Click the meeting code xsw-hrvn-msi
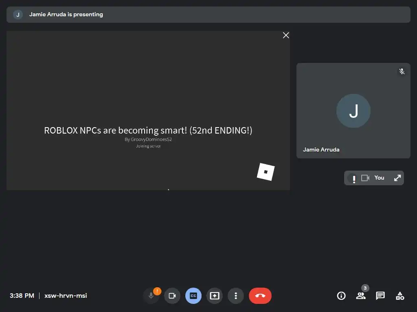The width and height of the screenshot is (417, 312). [66, 296]
